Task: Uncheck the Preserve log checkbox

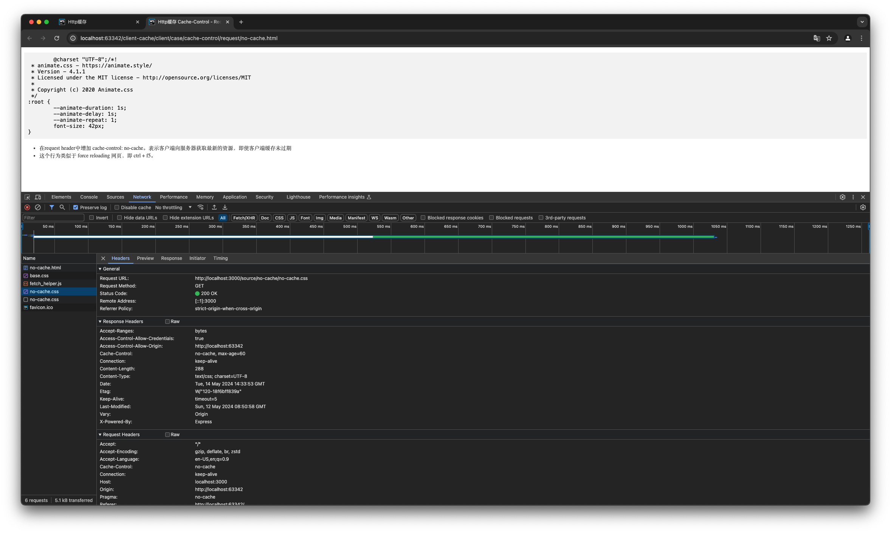Action: [76, 207]
